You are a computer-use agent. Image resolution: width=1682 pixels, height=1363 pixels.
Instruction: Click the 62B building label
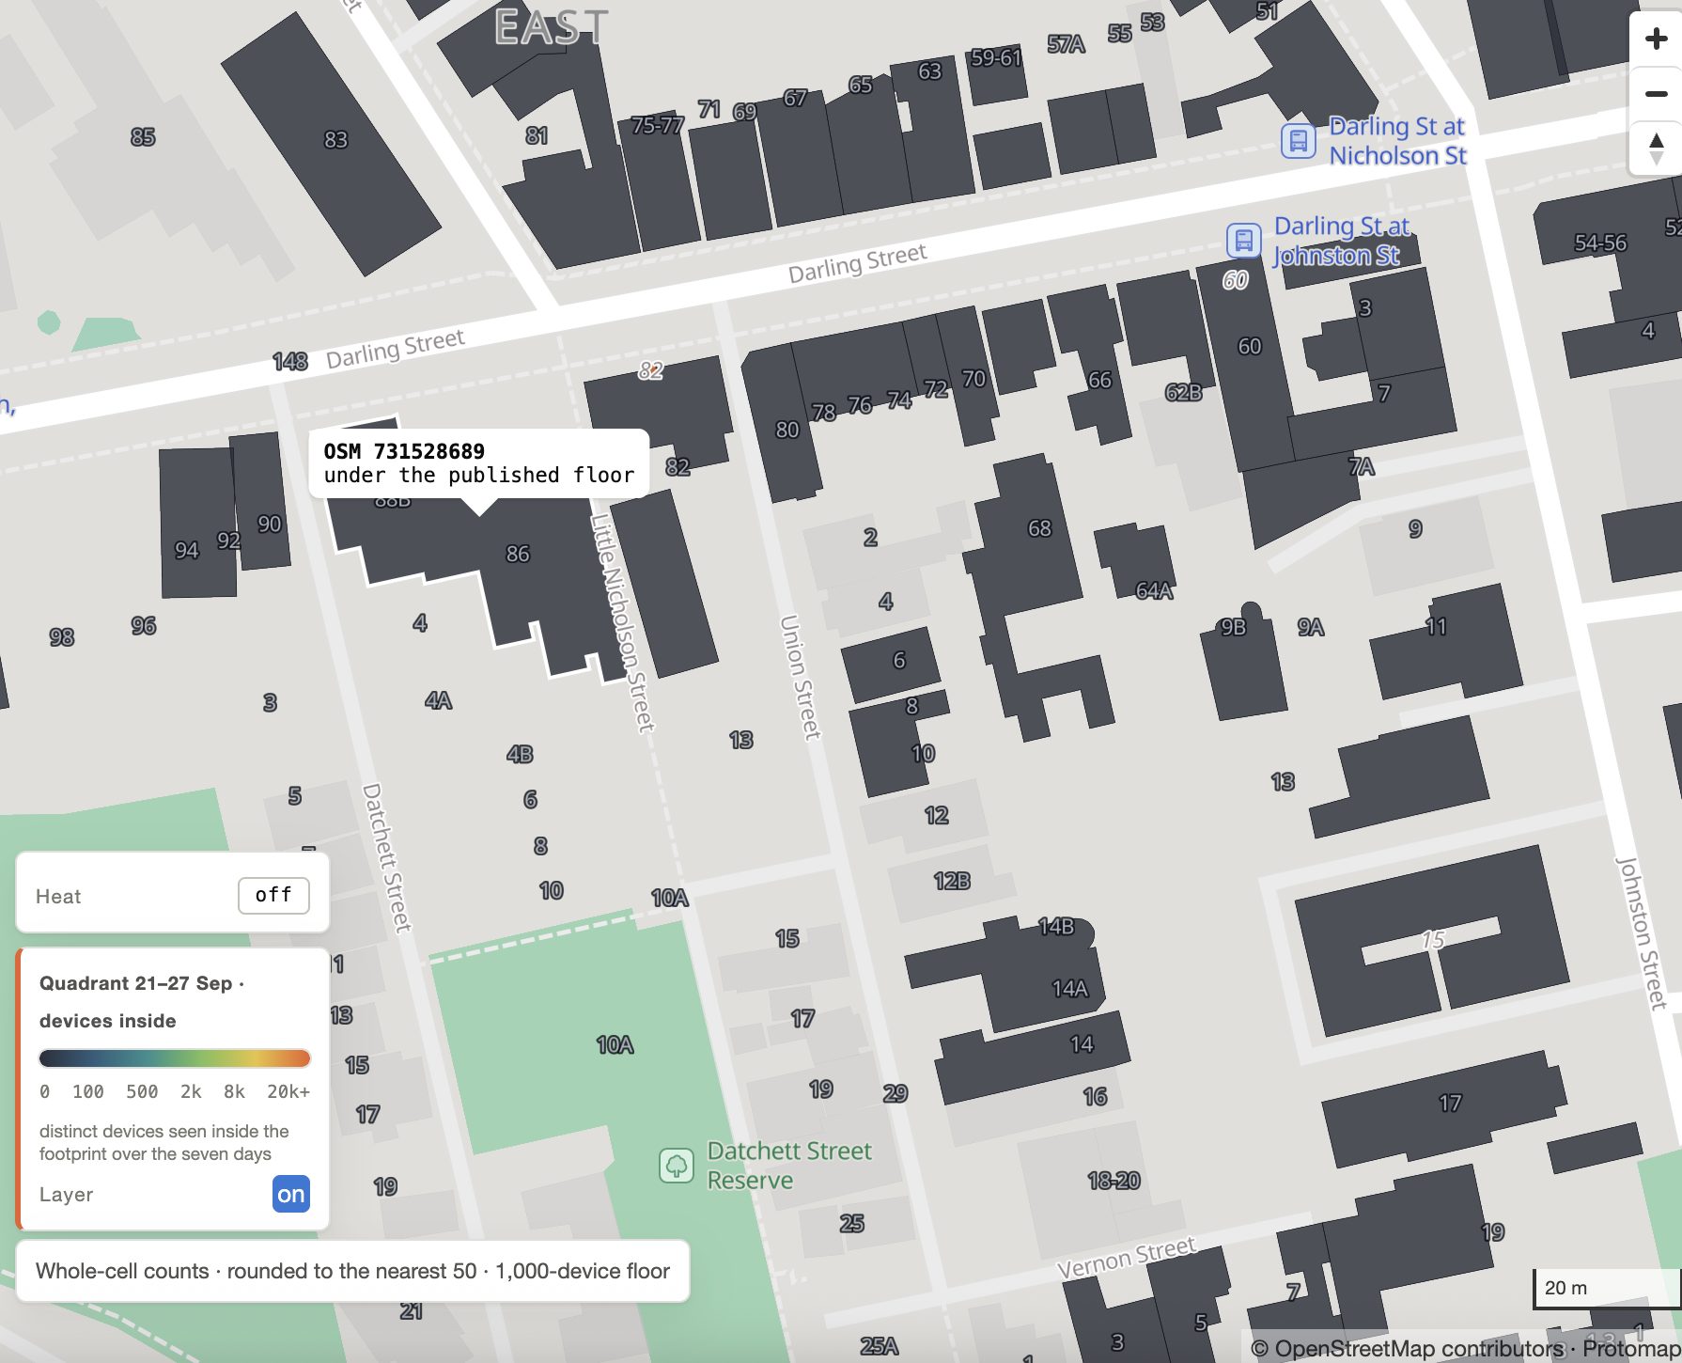click(x=1183, y=392)
